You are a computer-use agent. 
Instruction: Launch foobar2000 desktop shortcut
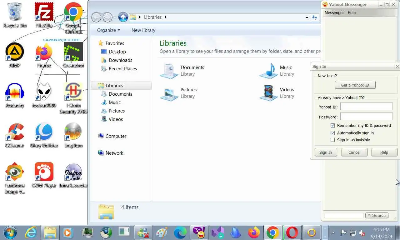(44, 95)
